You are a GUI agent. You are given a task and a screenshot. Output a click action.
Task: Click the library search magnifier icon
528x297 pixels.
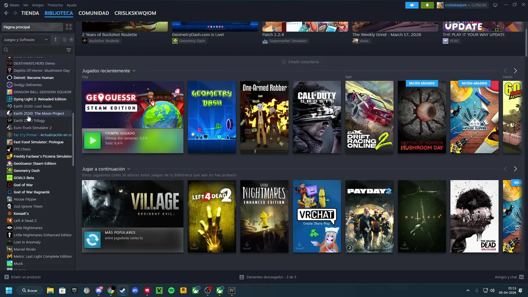(6, 50)
